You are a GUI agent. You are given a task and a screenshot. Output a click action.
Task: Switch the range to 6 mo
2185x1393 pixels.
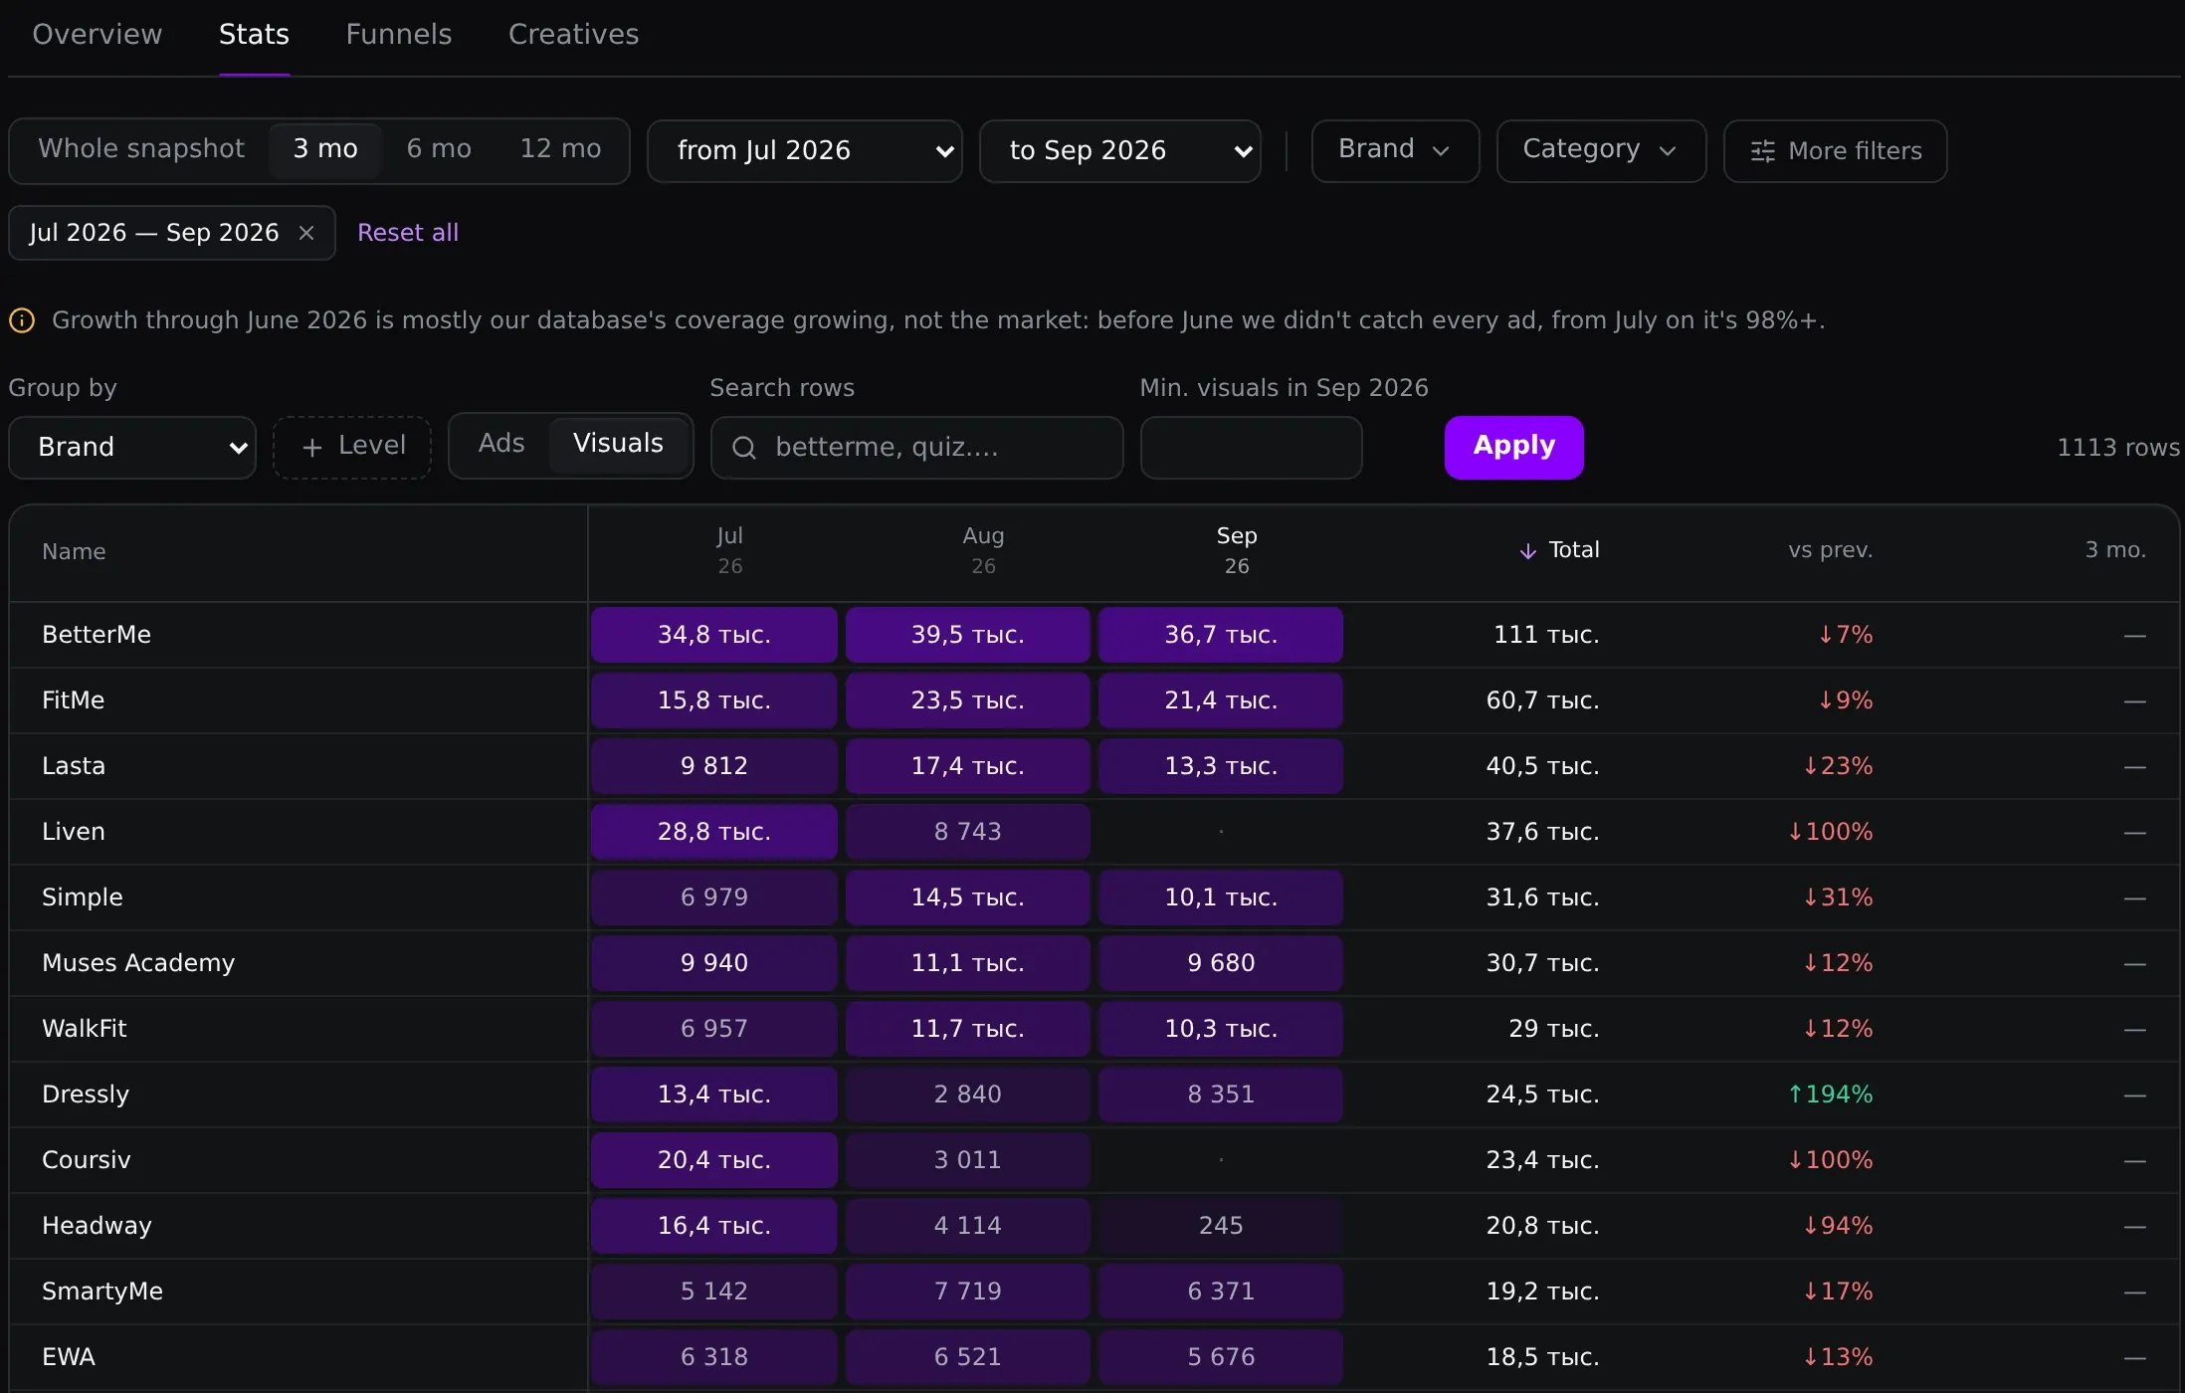pyautogui.click(x=439, y=149)
